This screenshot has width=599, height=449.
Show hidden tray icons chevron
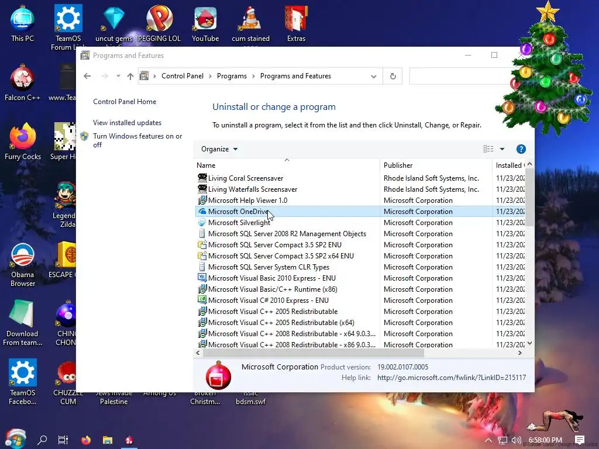click(488, 440)
